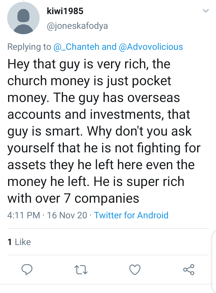The image size is (216, 293).
Task: Click the "Replying to" label
Action: (x=29, y=47)
